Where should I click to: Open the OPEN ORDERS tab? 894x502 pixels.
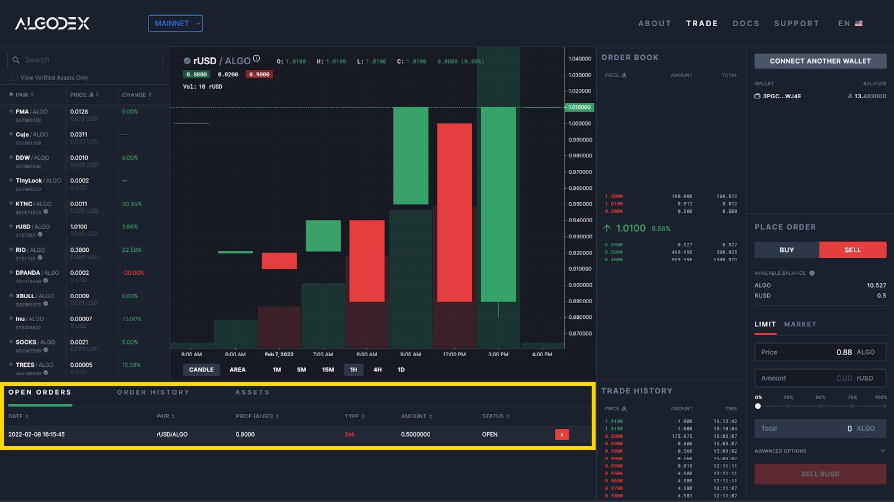40,393
